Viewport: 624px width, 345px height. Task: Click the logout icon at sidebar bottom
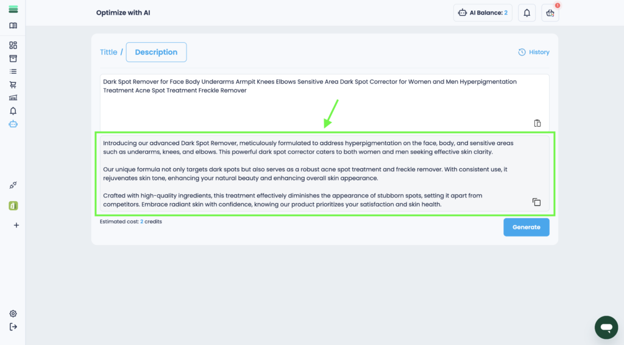13,327
